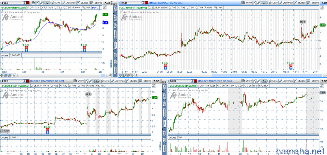
Task: Open Drawings menu in 5m chart
Action: pos(286,81)
